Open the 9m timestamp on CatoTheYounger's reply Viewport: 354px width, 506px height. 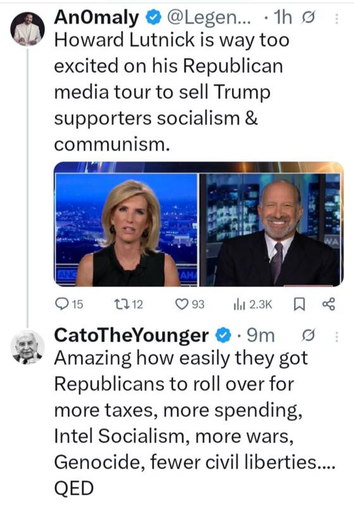(260, 336)
